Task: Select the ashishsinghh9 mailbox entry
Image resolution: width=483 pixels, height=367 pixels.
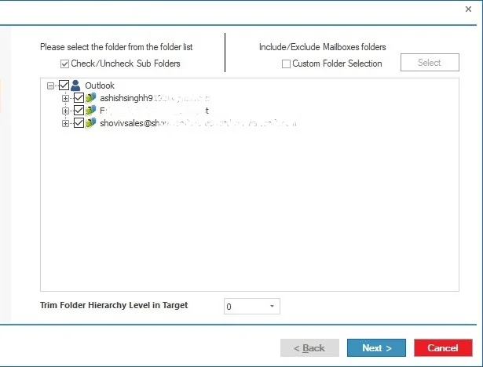Action: [x=155, y=98]
